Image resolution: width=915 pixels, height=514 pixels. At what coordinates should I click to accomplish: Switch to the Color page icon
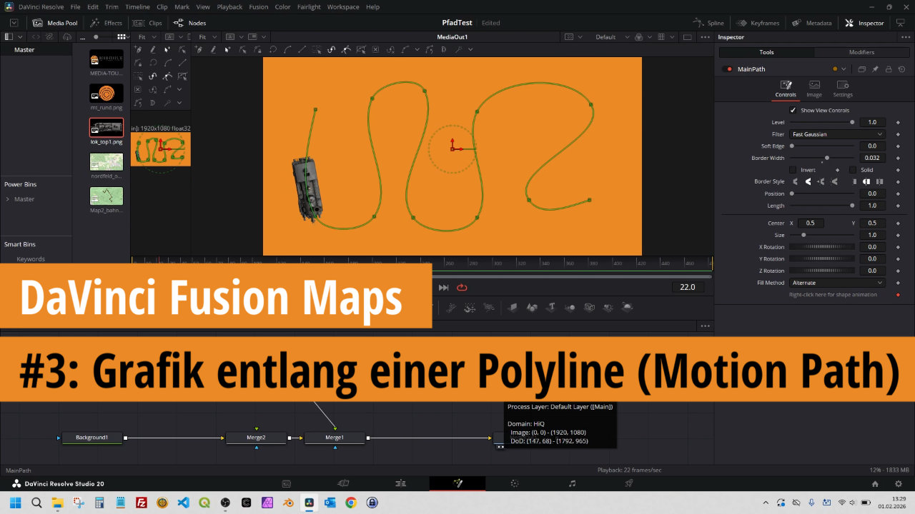pyautogui.click(x=514, y=483)
